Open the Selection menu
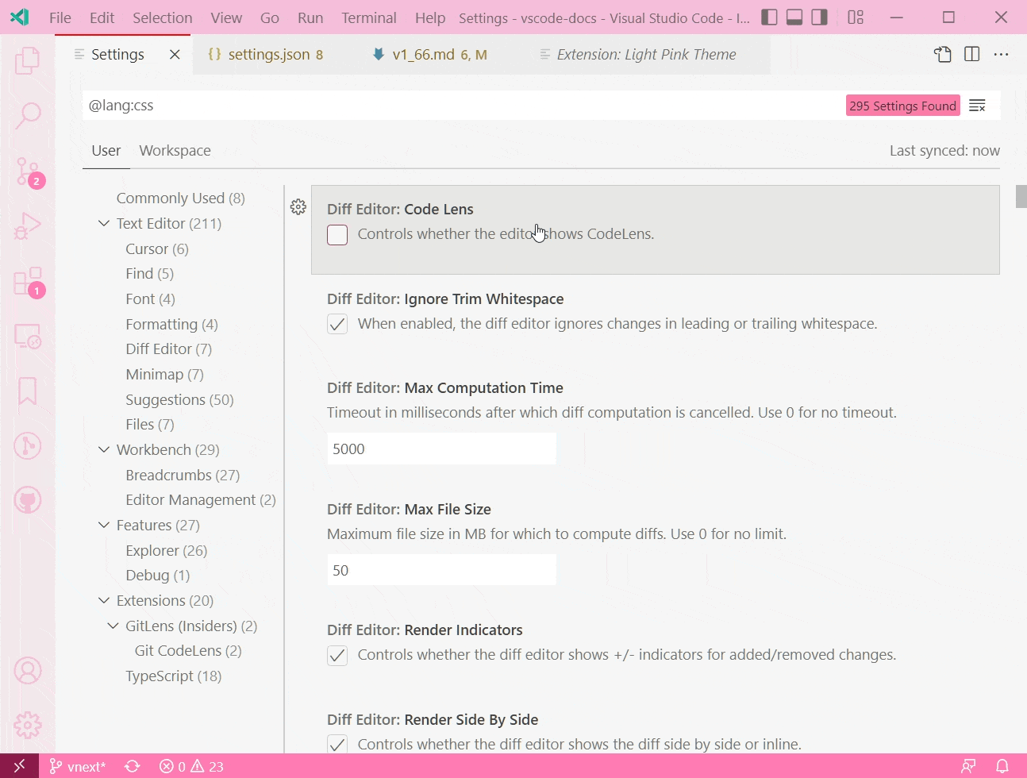This screenshot has width=1027, height=778. tap(163, 17)
